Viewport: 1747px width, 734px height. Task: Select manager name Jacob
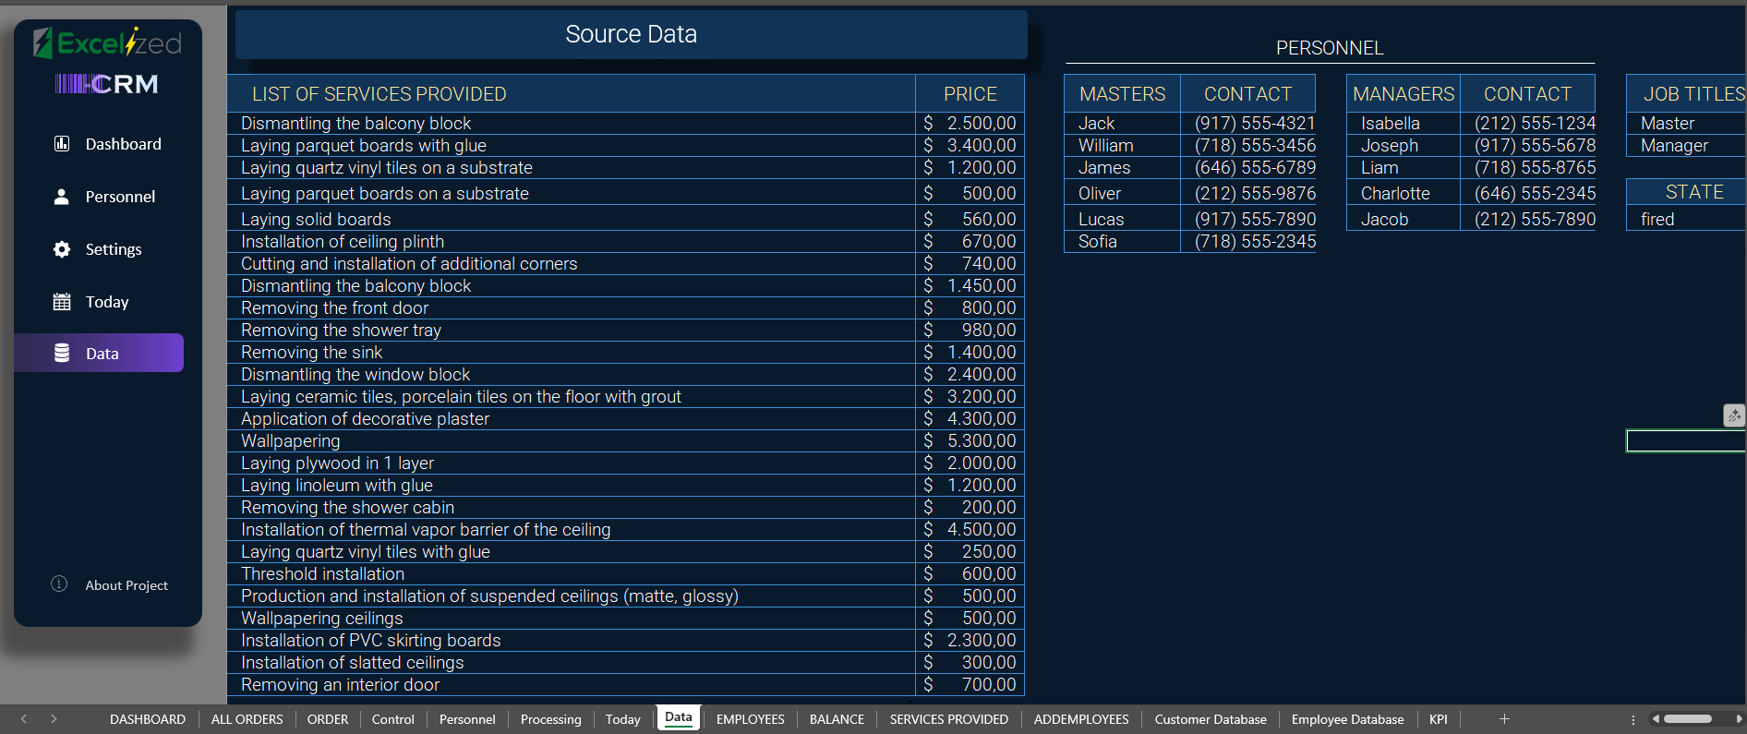(1404, 220)
